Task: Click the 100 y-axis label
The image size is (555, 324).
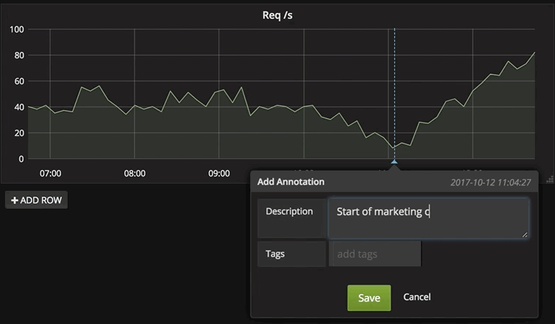Action: (x=17, y=30)
